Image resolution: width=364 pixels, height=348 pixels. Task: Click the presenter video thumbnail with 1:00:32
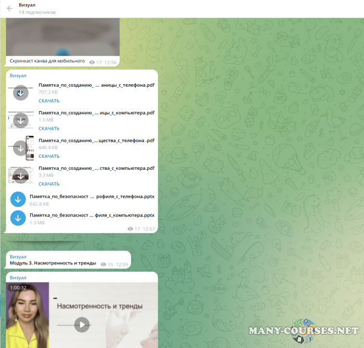click(x=28, y=314)
